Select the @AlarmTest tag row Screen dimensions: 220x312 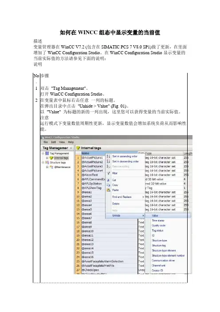(x=90, y=175)
